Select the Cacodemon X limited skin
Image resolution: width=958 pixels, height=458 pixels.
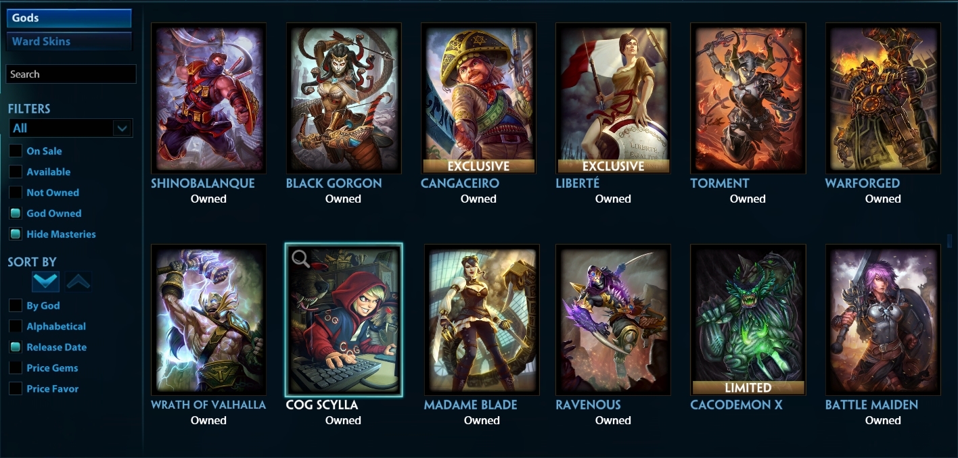(x=748, y=320)
